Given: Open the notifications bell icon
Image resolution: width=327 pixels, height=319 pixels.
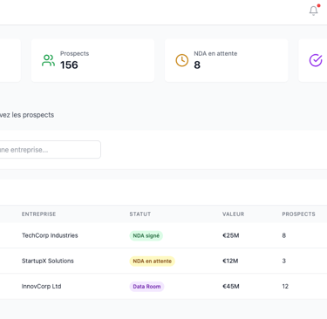Looking at the screenshot, I should (x=313, y=10).
